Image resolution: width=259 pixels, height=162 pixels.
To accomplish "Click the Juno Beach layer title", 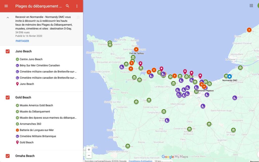I will pyautogui.click(x=24, y=51).
